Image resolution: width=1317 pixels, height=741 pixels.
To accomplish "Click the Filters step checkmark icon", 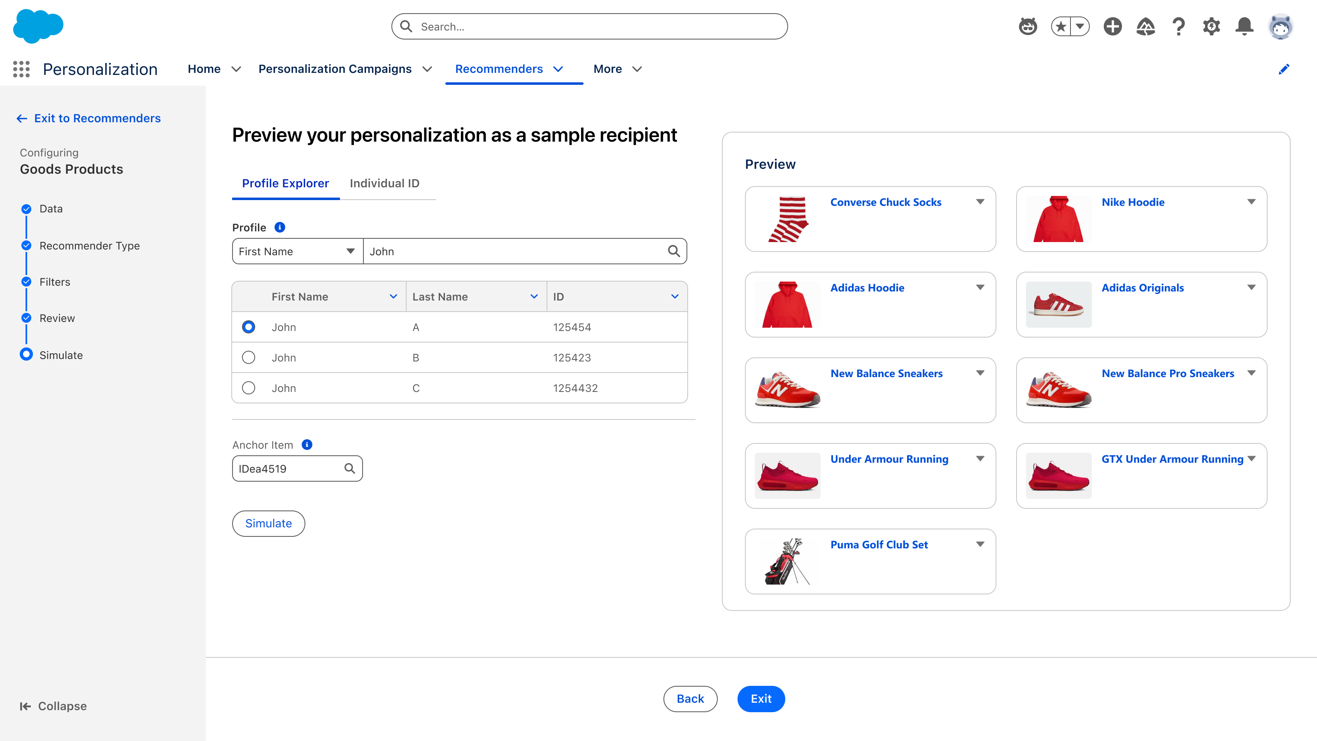I will pos(26,282).
